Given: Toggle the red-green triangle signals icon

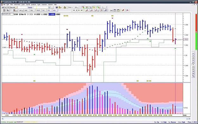Looking at the screenshot, I should click(83, 7).
